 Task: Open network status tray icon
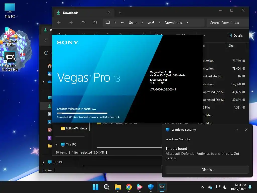click(x=218, y=187)
